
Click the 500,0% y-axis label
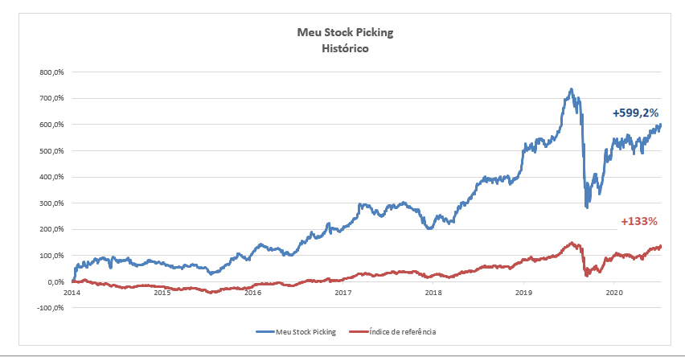tap(51, 150)
